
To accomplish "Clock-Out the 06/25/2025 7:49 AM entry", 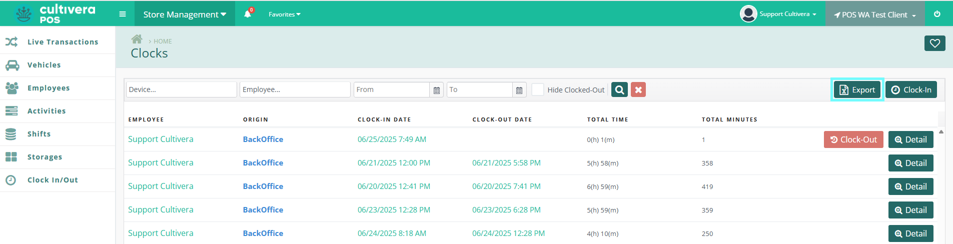I will tap(853, 139).
